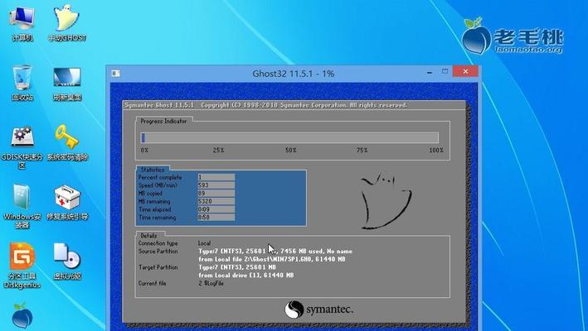This screenshot has width=588, height=331.
Task: Click the peach icon below Diskgenius
Action: pyautogui.click(x=22, y=316)
